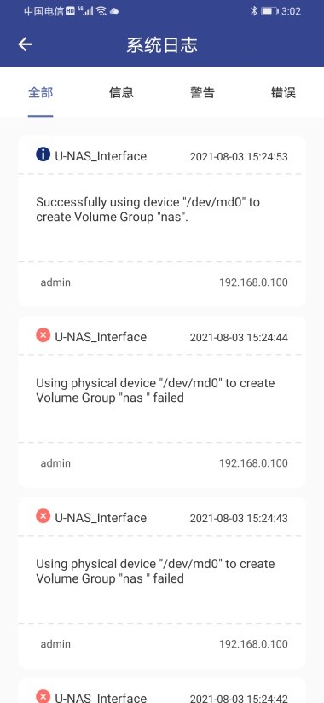Tap admin user on first log entry

[55, 282]
